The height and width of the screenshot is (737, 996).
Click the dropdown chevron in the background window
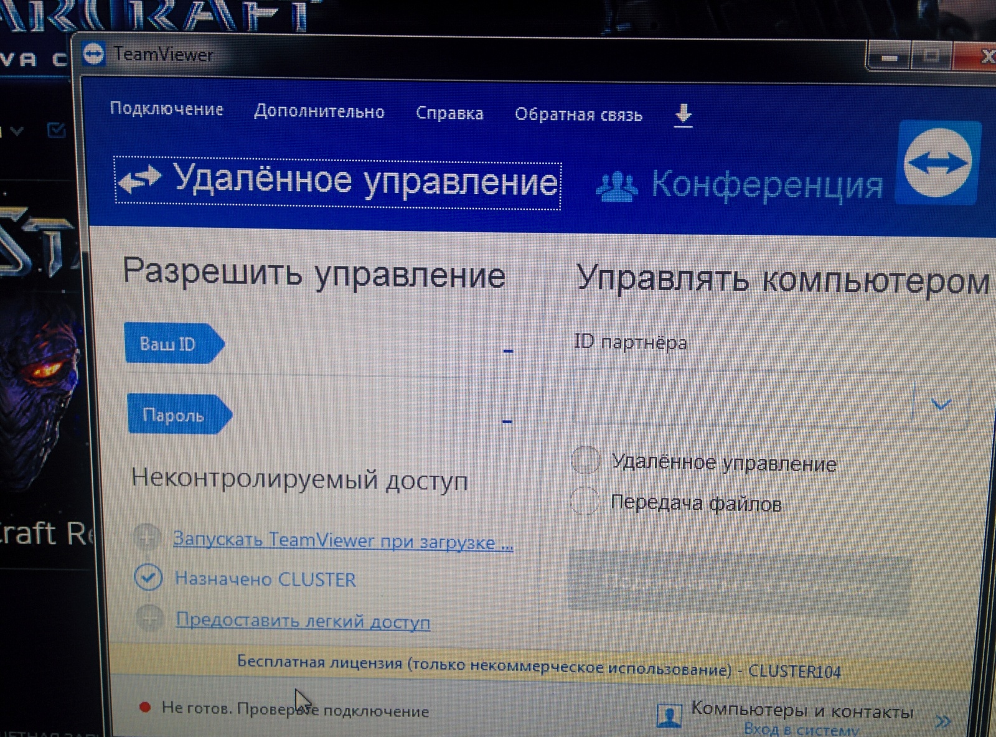pos(17,131)
